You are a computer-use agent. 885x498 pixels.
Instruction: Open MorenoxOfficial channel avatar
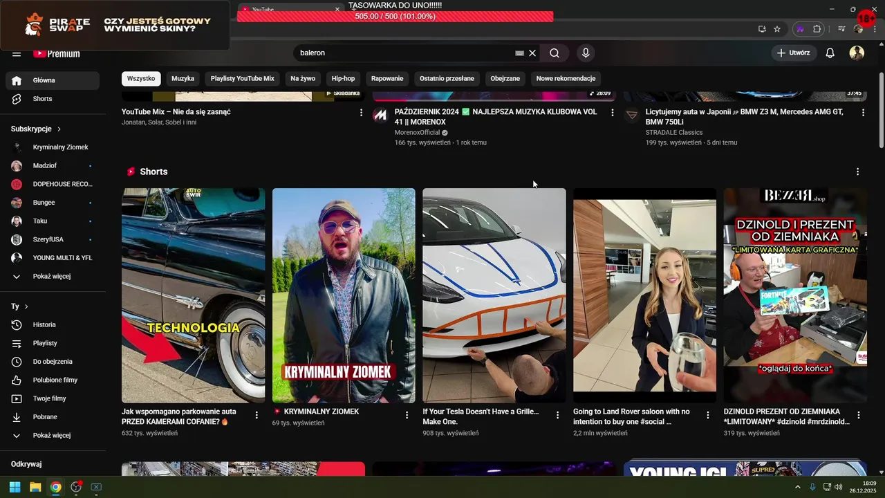point(380,115)
